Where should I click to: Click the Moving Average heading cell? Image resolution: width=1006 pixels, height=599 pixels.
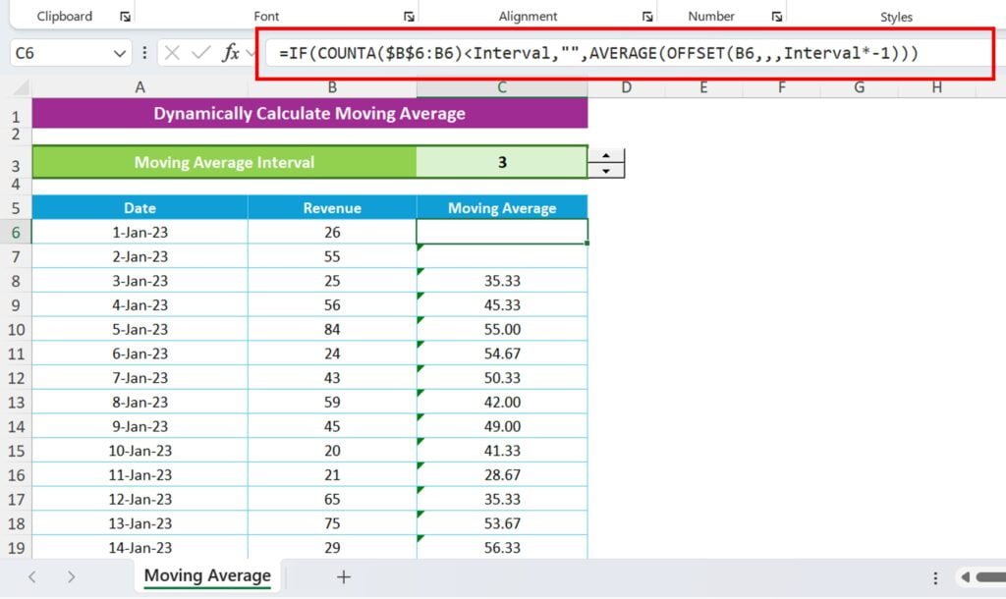(502, 208)
